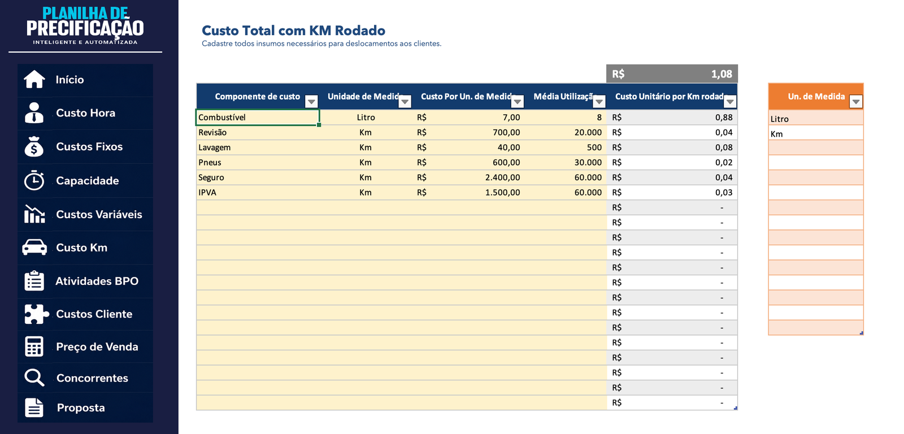Click the house icon beside Início

pyautogui.click(x=34, y=80)
